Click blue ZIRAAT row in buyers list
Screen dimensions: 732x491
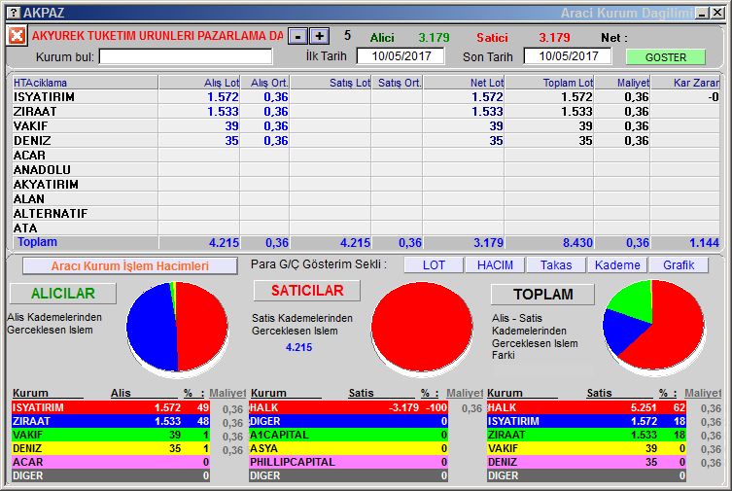(x=111, y=421)
